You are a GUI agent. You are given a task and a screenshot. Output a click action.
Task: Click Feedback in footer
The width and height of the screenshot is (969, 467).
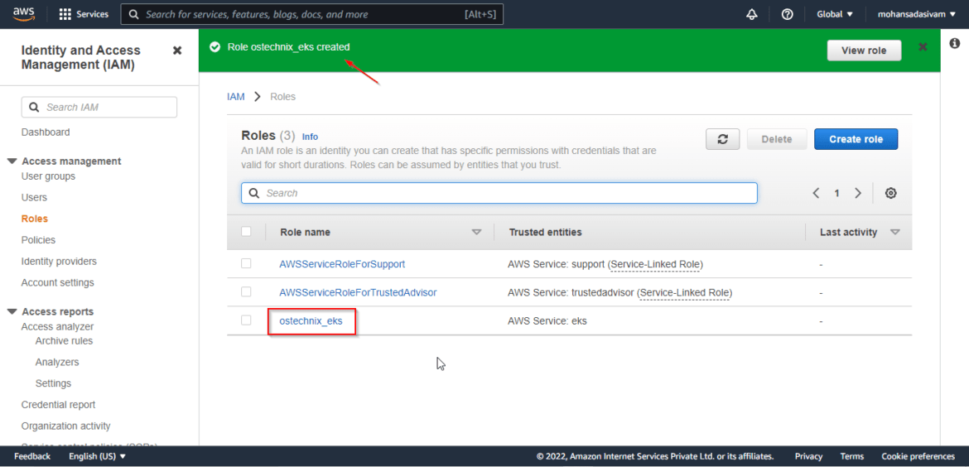(x=32, y=456)
